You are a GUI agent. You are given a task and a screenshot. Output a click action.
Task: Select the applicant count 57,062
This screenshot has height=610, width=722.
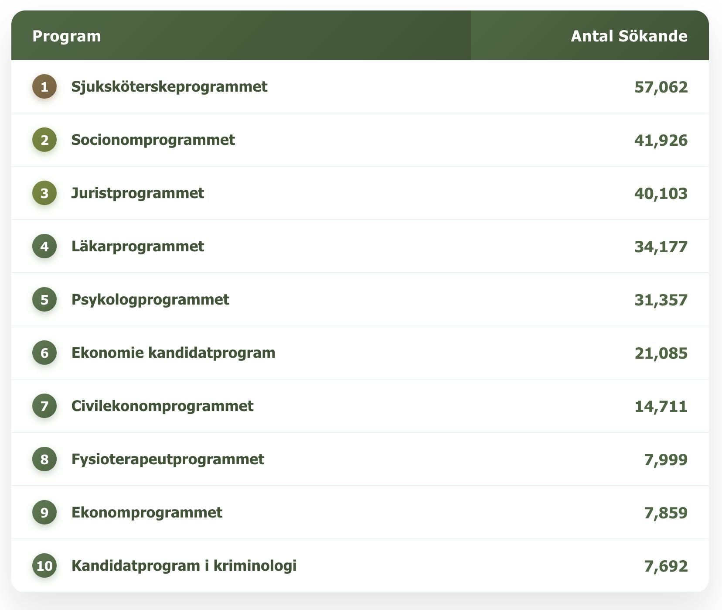660,86
